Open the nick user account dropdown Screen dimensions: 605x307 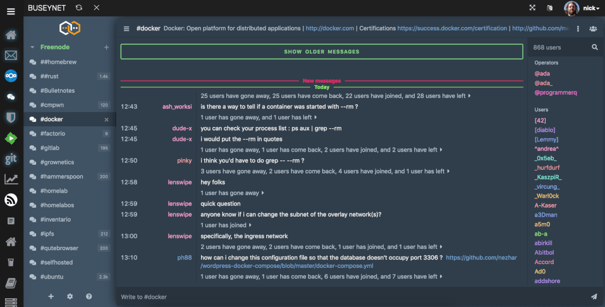[582, 8]
